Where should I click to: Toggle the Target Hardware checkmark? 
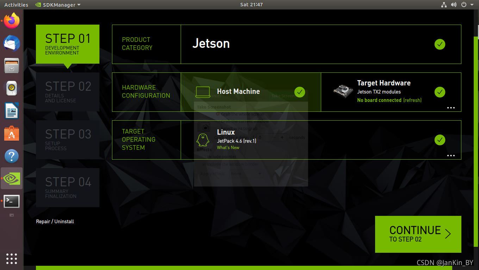click(x=440, y=92)
